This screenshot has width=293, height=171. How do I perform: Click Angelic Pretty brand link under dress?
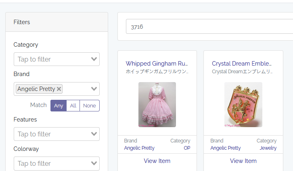click(x=139, y=148)
